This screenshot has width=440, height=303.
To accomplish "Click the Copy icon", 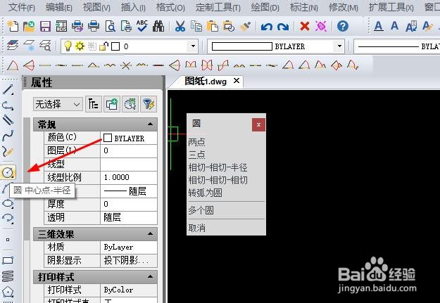I will [x=196, y=26].
